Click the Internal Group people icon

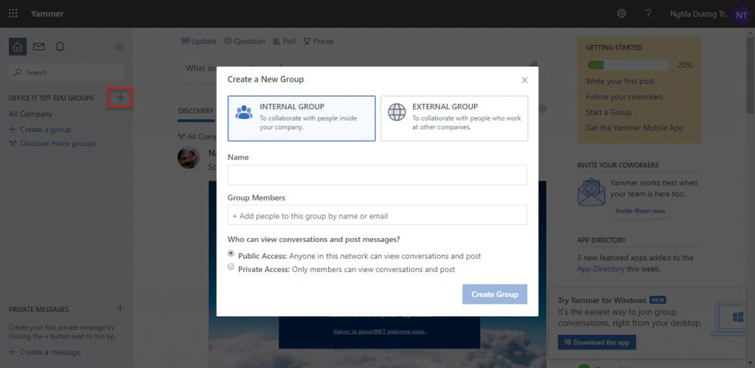tap(244, 112)
